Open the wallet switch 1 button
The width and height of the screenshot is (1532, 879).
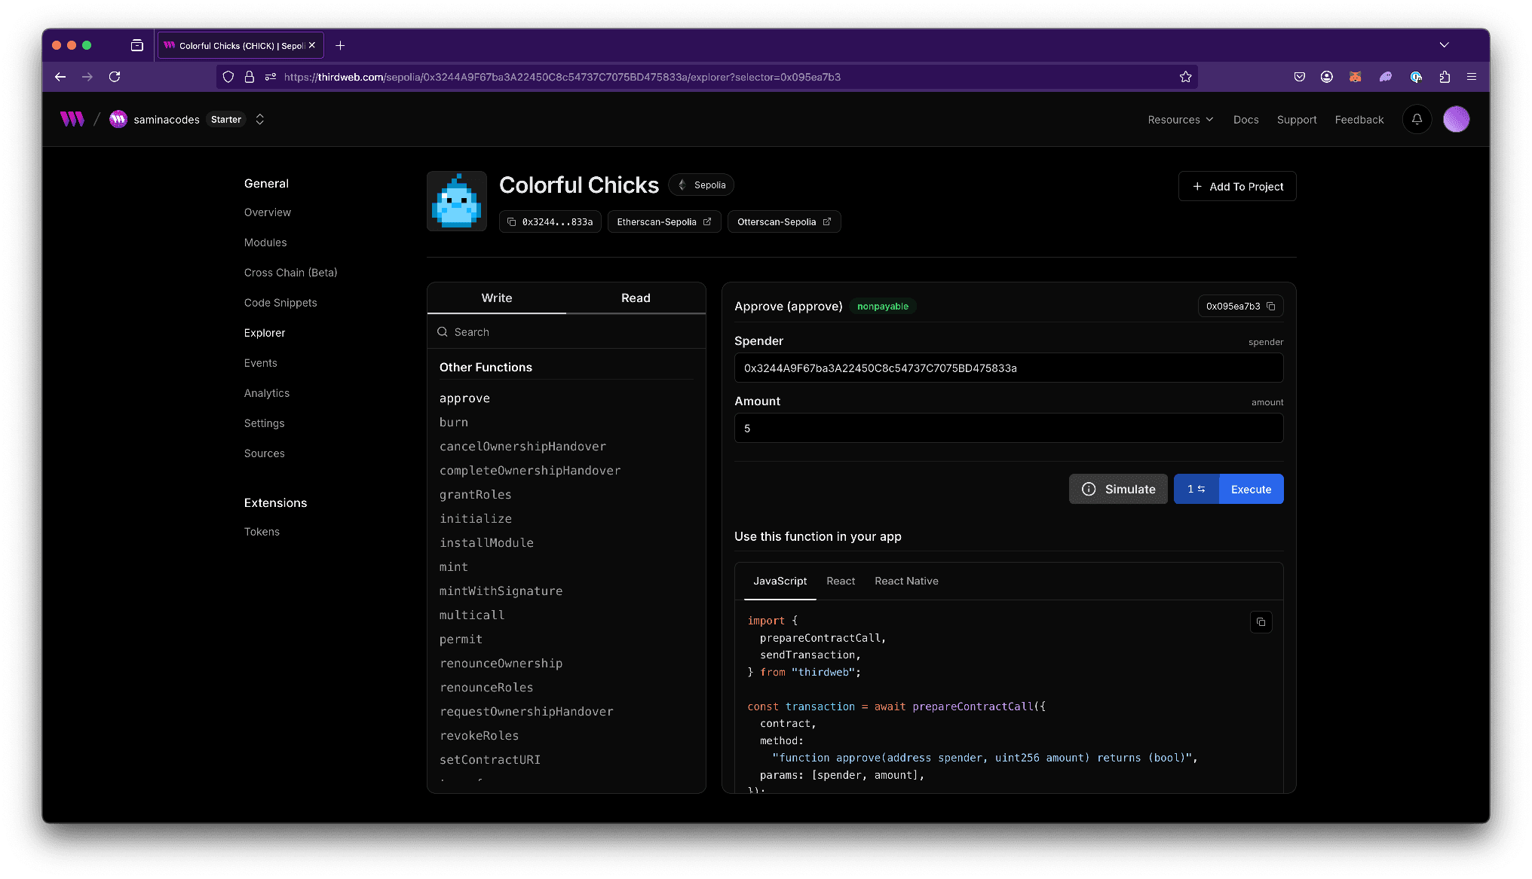click(1196, 490)
